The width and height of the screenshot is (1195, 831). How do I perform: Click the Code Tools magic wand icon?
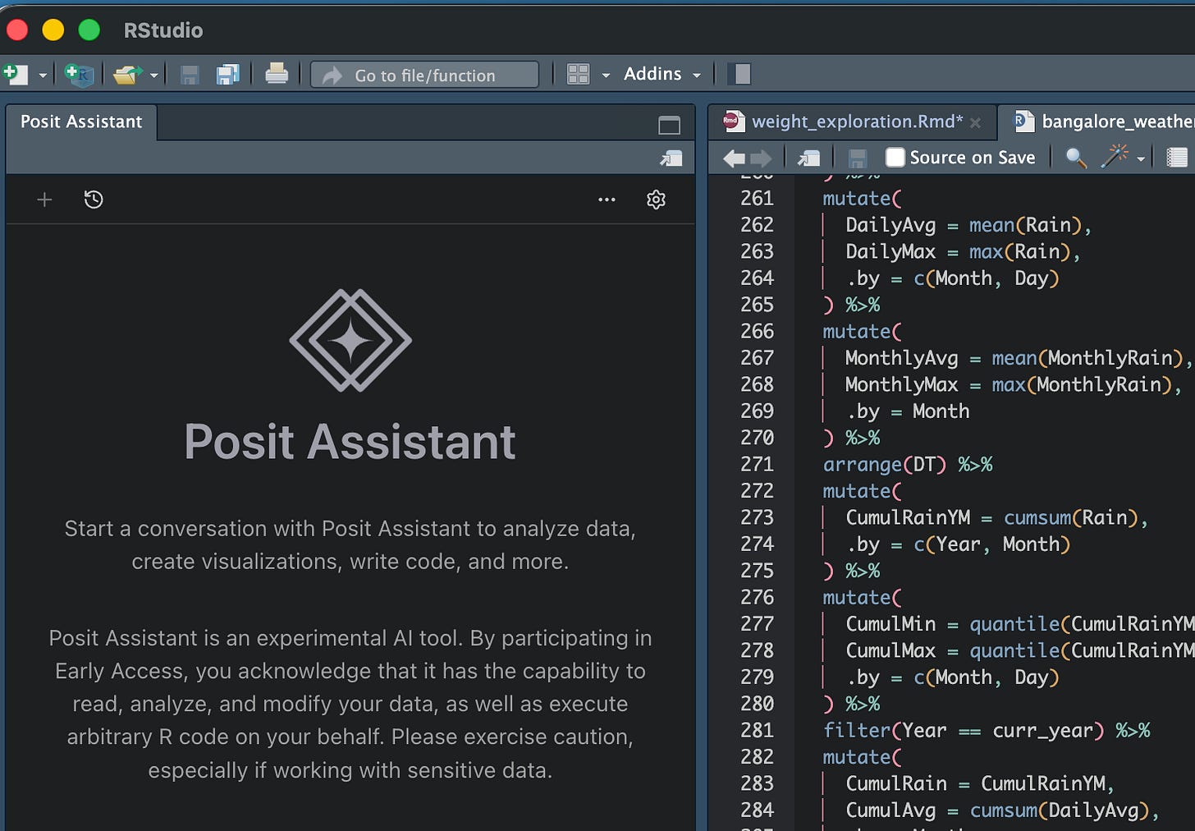tap(1114, 157)
